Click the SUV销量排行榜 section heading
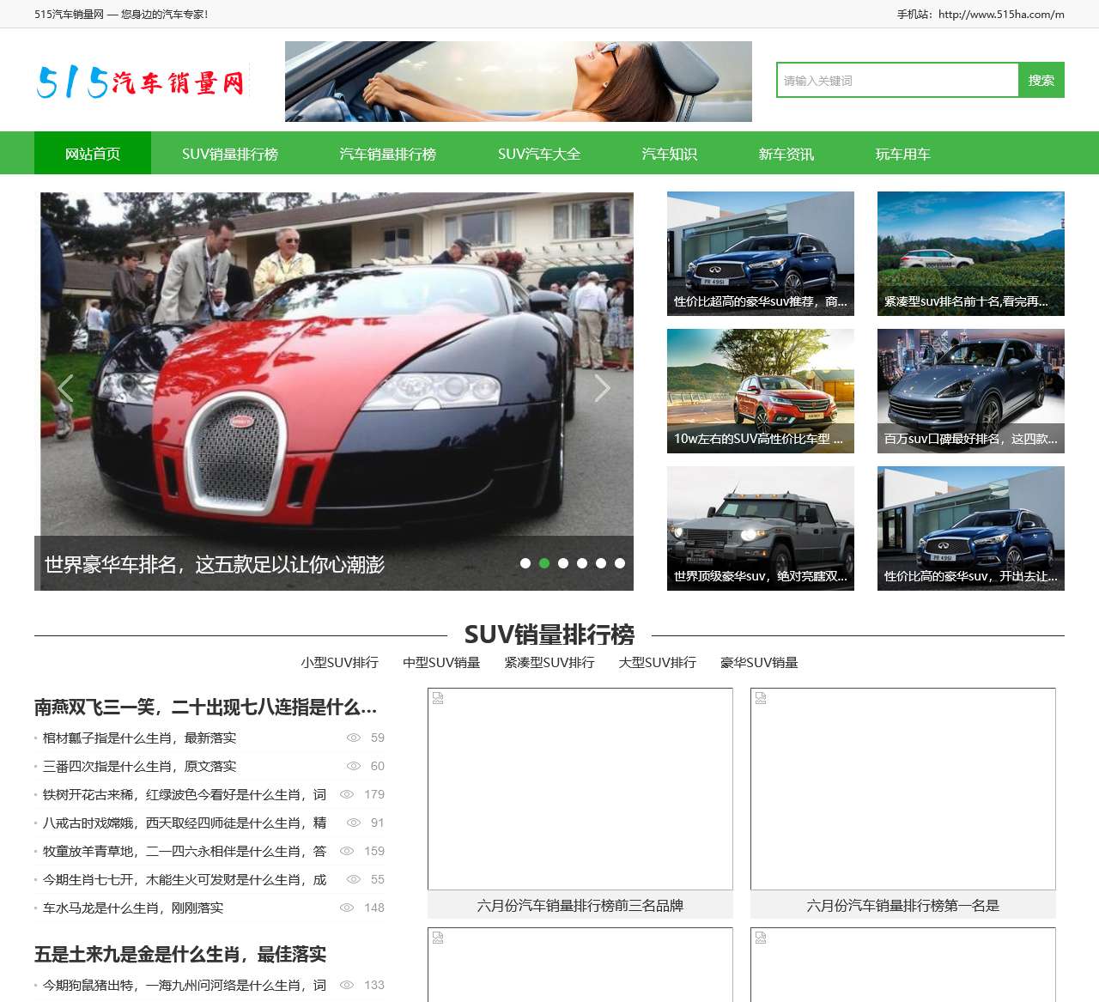1099x1002 pixels. [x=549, y=635]
